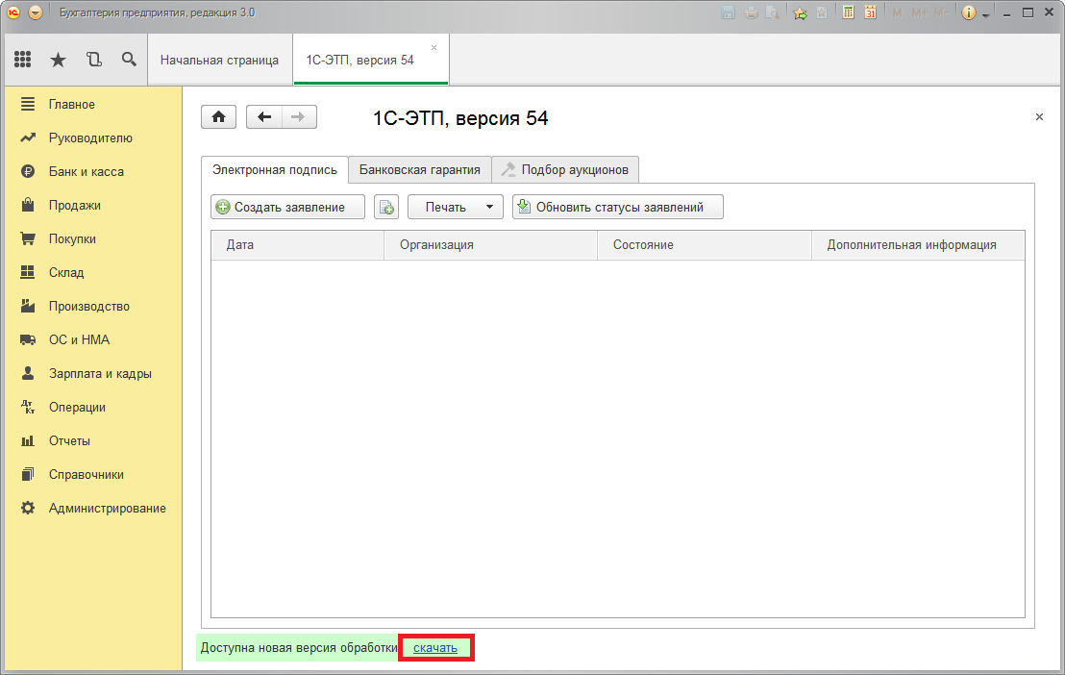The width and height of the screenshot is (1065, 675).
Task: Click the скачать link
Action: 435,648
